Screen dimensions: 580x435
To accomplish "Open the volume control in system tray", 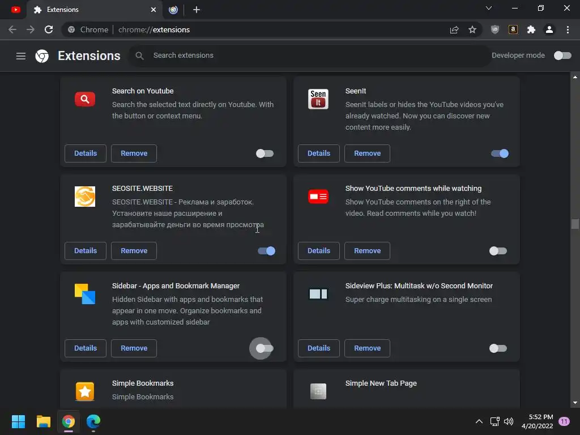I will [x=509, y=421].
